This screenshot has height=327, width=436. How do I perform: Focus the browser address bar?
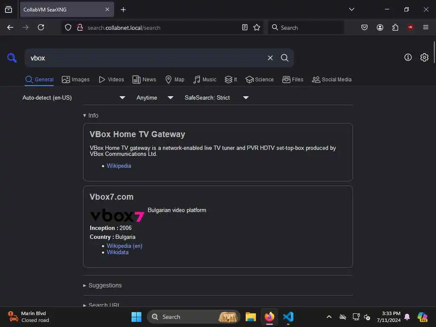163,28
